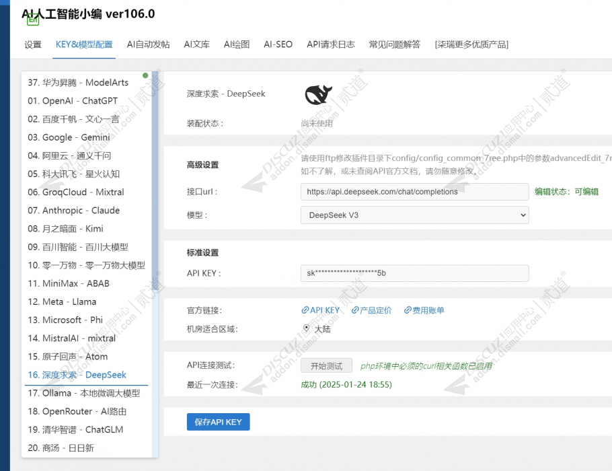
Task: Go to the AI文库 tab
Action: click(196, 44)
